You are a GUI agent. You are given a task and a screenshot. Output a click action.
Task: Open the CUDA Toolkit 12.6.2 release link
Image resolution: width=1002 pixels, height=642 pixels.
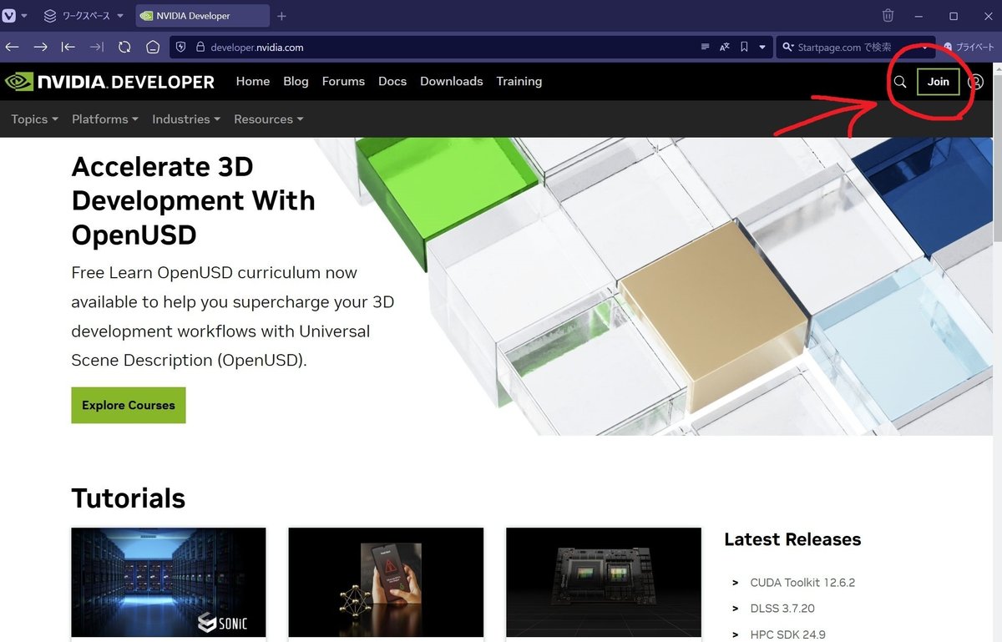(x=802, y=583)
